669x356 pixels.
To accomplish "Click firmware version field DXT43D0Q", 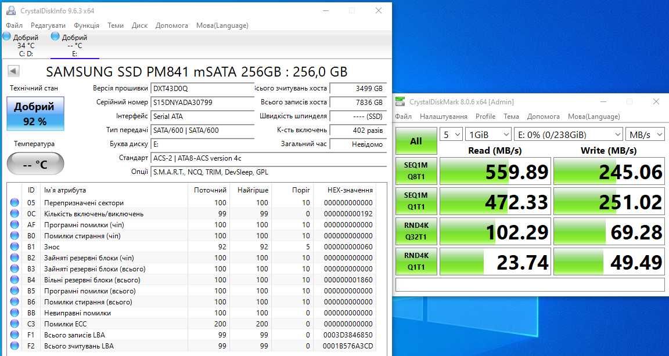I will [202, 88].
